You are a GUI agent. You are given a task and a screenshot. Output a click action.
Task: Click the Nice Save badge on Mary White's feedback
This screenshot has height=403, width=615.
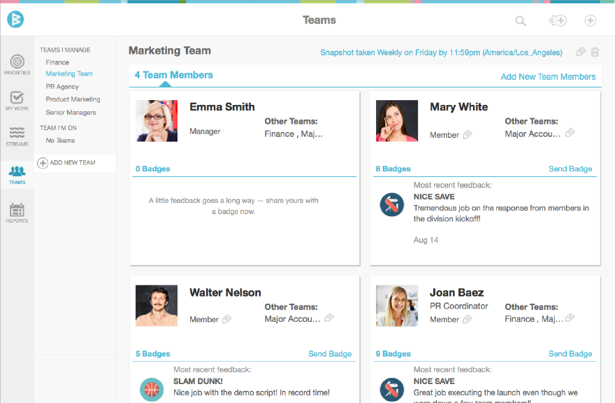pos(392,205)
